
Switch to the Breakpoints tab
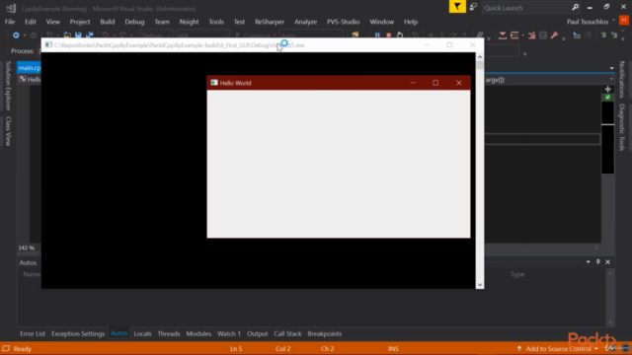tap(325, 333)
